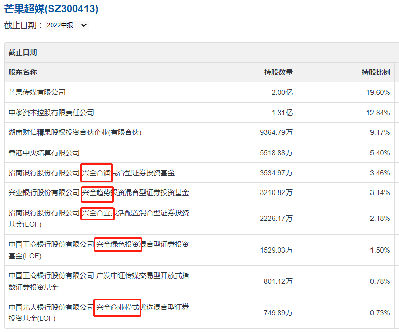The height and width of the screenshot is (332, 399).
Task: Click the 19.60% holding ratio
Action: [x=378, y=92]
